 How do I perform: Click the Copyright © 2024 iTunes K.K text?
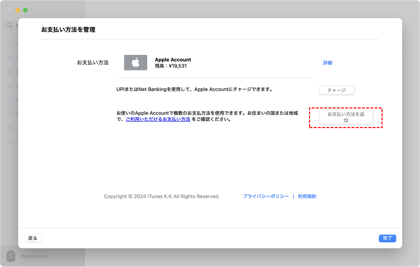pyautogui.click(x=162, y=197)
